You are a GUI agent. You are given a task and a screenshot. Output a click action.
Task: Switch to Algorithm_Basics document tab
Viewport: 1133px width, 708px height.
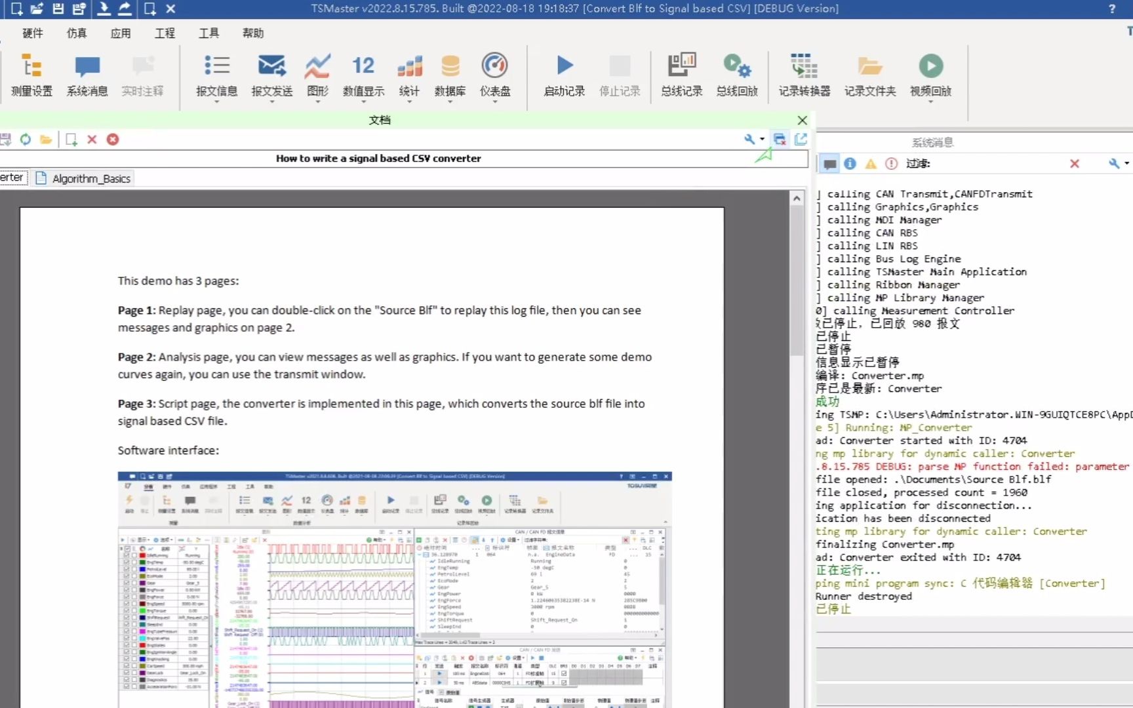click(x=83, y=178)
